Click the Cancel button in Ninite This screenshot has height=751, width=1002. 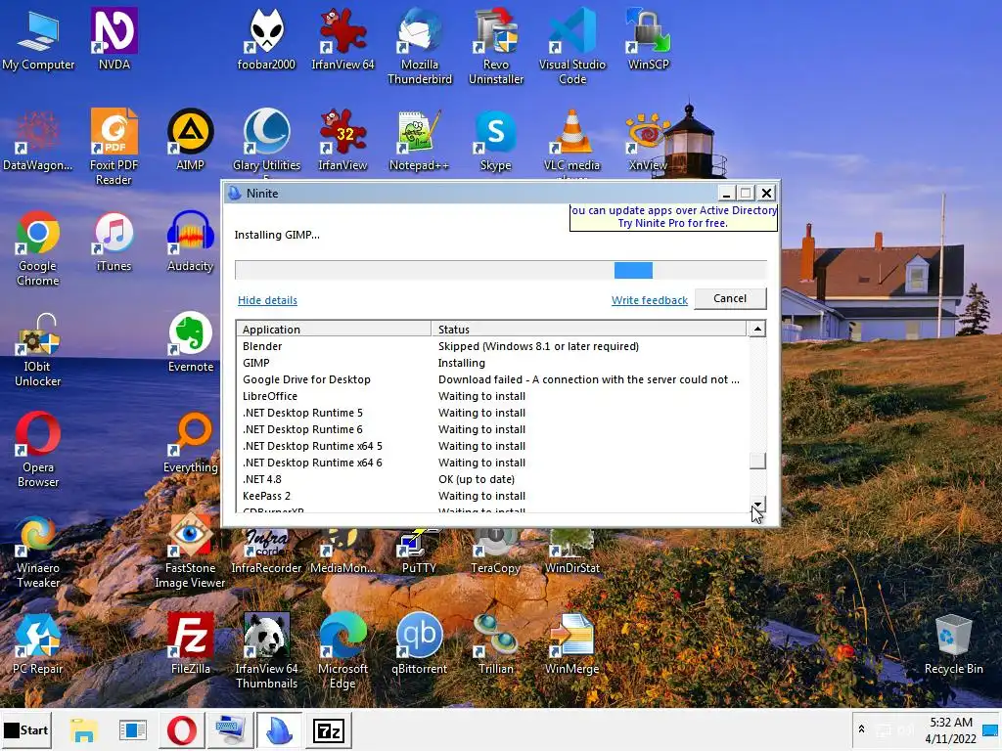(x=730, y=298)
